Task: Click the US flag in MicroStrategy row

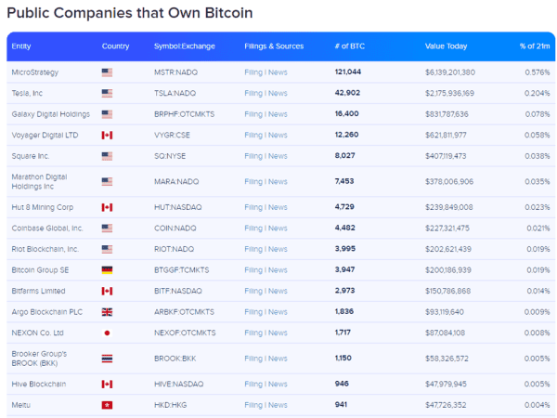Action: tap(107, 72)
